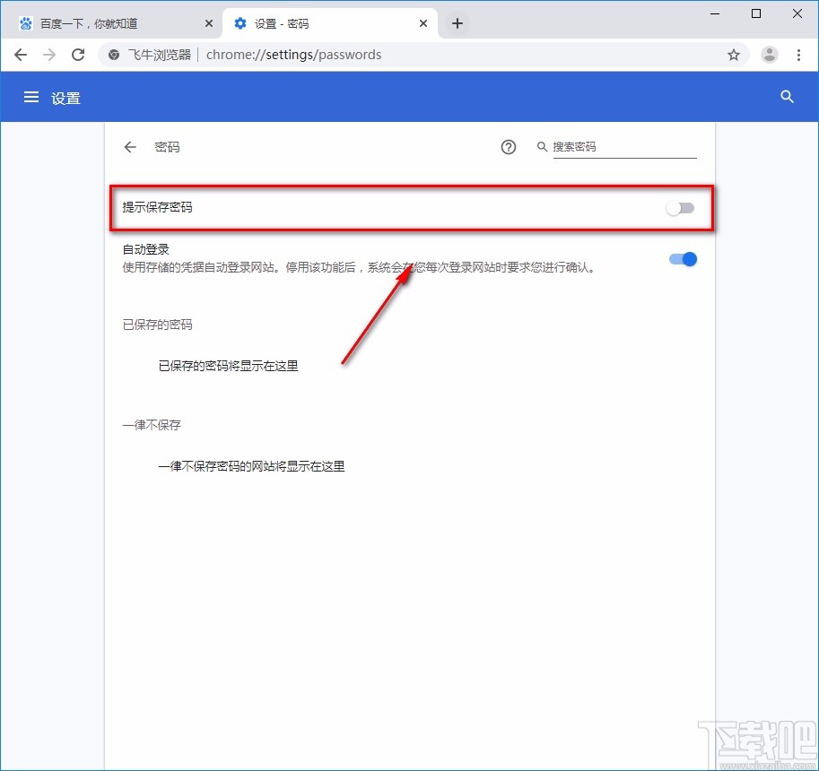
Task: Click the 设置 heading in the blue bar
Action: (65, 97)
